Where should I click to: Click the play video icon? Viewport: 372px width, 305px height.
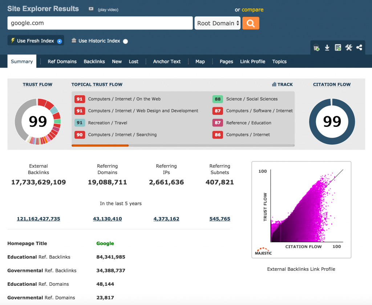(x=91, y=9)
